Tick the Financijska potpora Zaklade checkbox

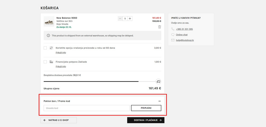point(45,62)
